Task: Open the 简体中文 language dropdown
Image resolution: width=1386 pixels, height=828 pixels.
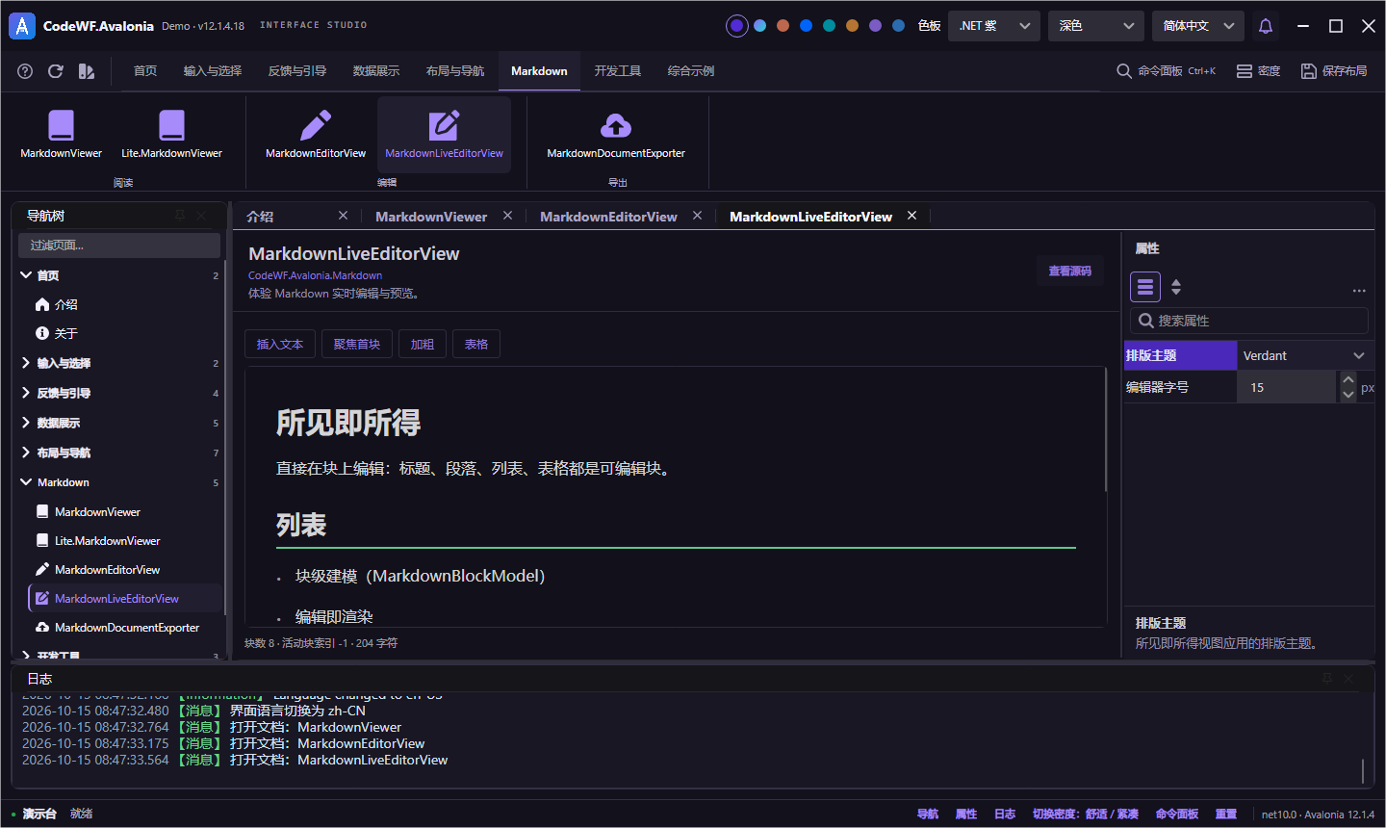Action: (1198, 26)
